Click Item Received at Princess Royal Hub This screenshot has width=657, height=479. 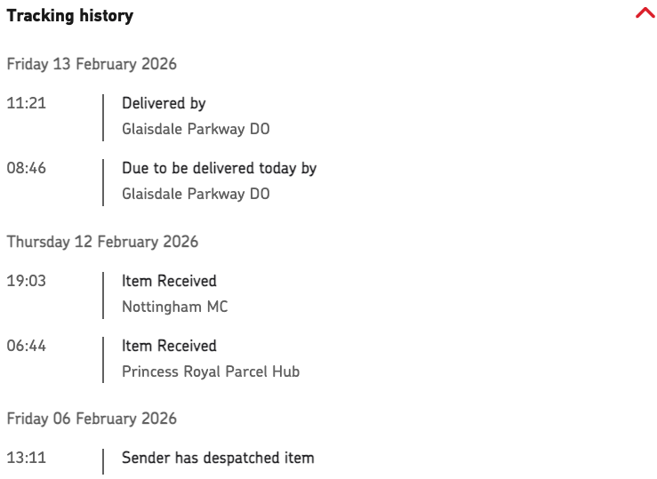coord(169,346)
